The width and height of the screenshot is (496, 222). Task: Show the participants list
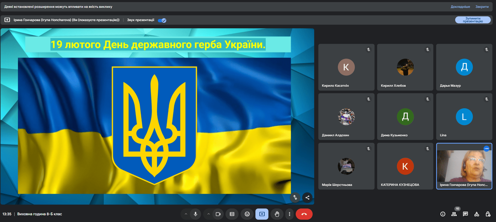point(454,214)
